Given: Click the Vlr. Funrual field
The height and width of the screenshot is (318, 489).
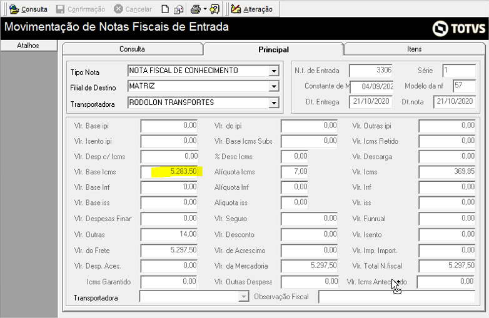Looking at the screenshot, I should pyautogui.click(x=447, y=219).
